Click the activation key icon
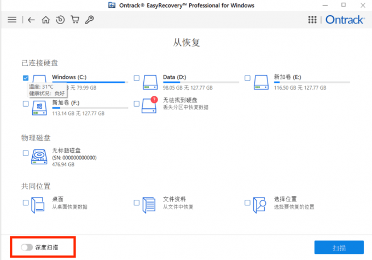Image resolution: width=372 pixels, height=260 pixels. (89, 20)
